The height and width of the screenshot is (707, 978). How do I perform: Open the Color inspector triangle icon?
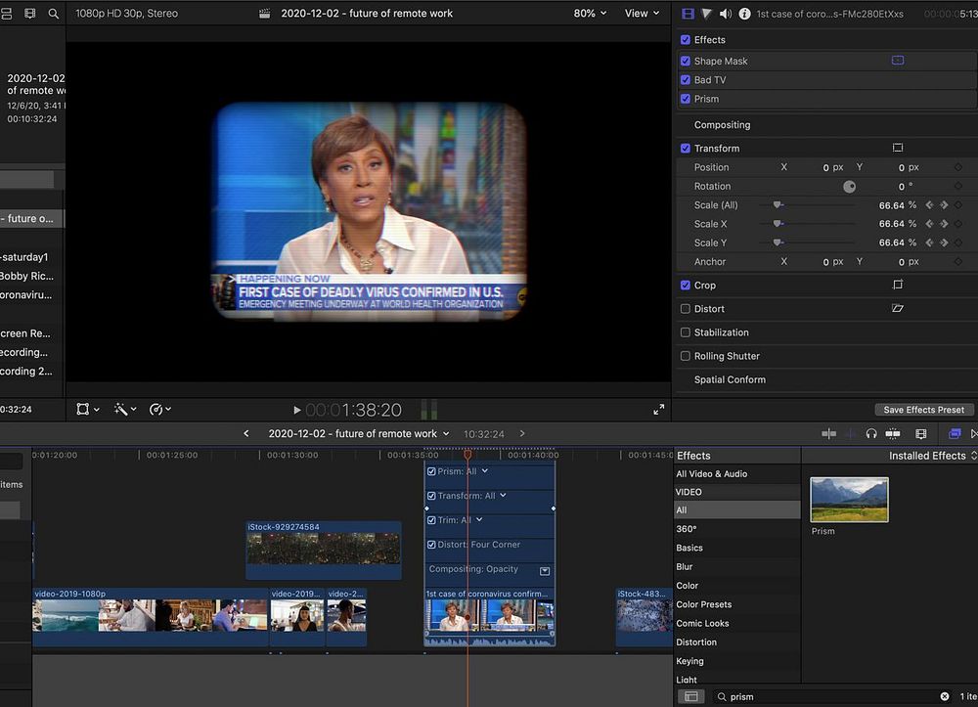706,14
